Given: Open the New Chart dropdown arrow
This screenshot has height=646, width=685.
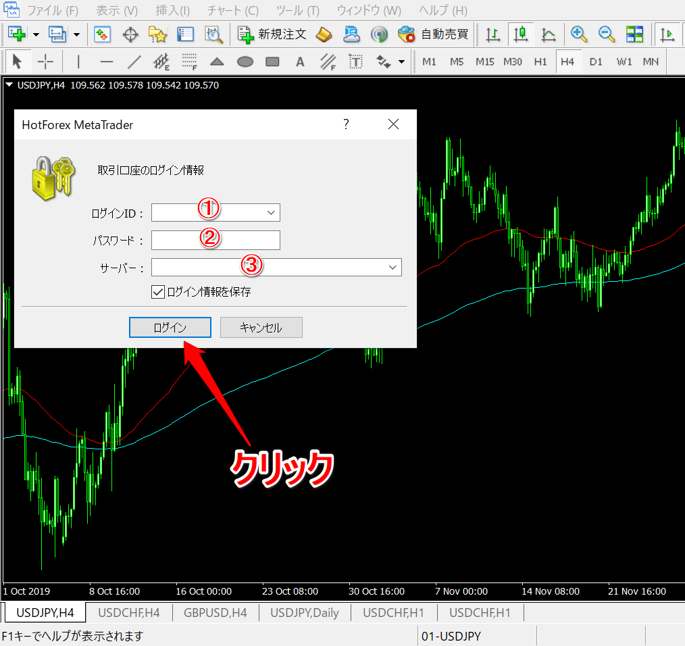Looking at the screenshot, I should 36,34.
